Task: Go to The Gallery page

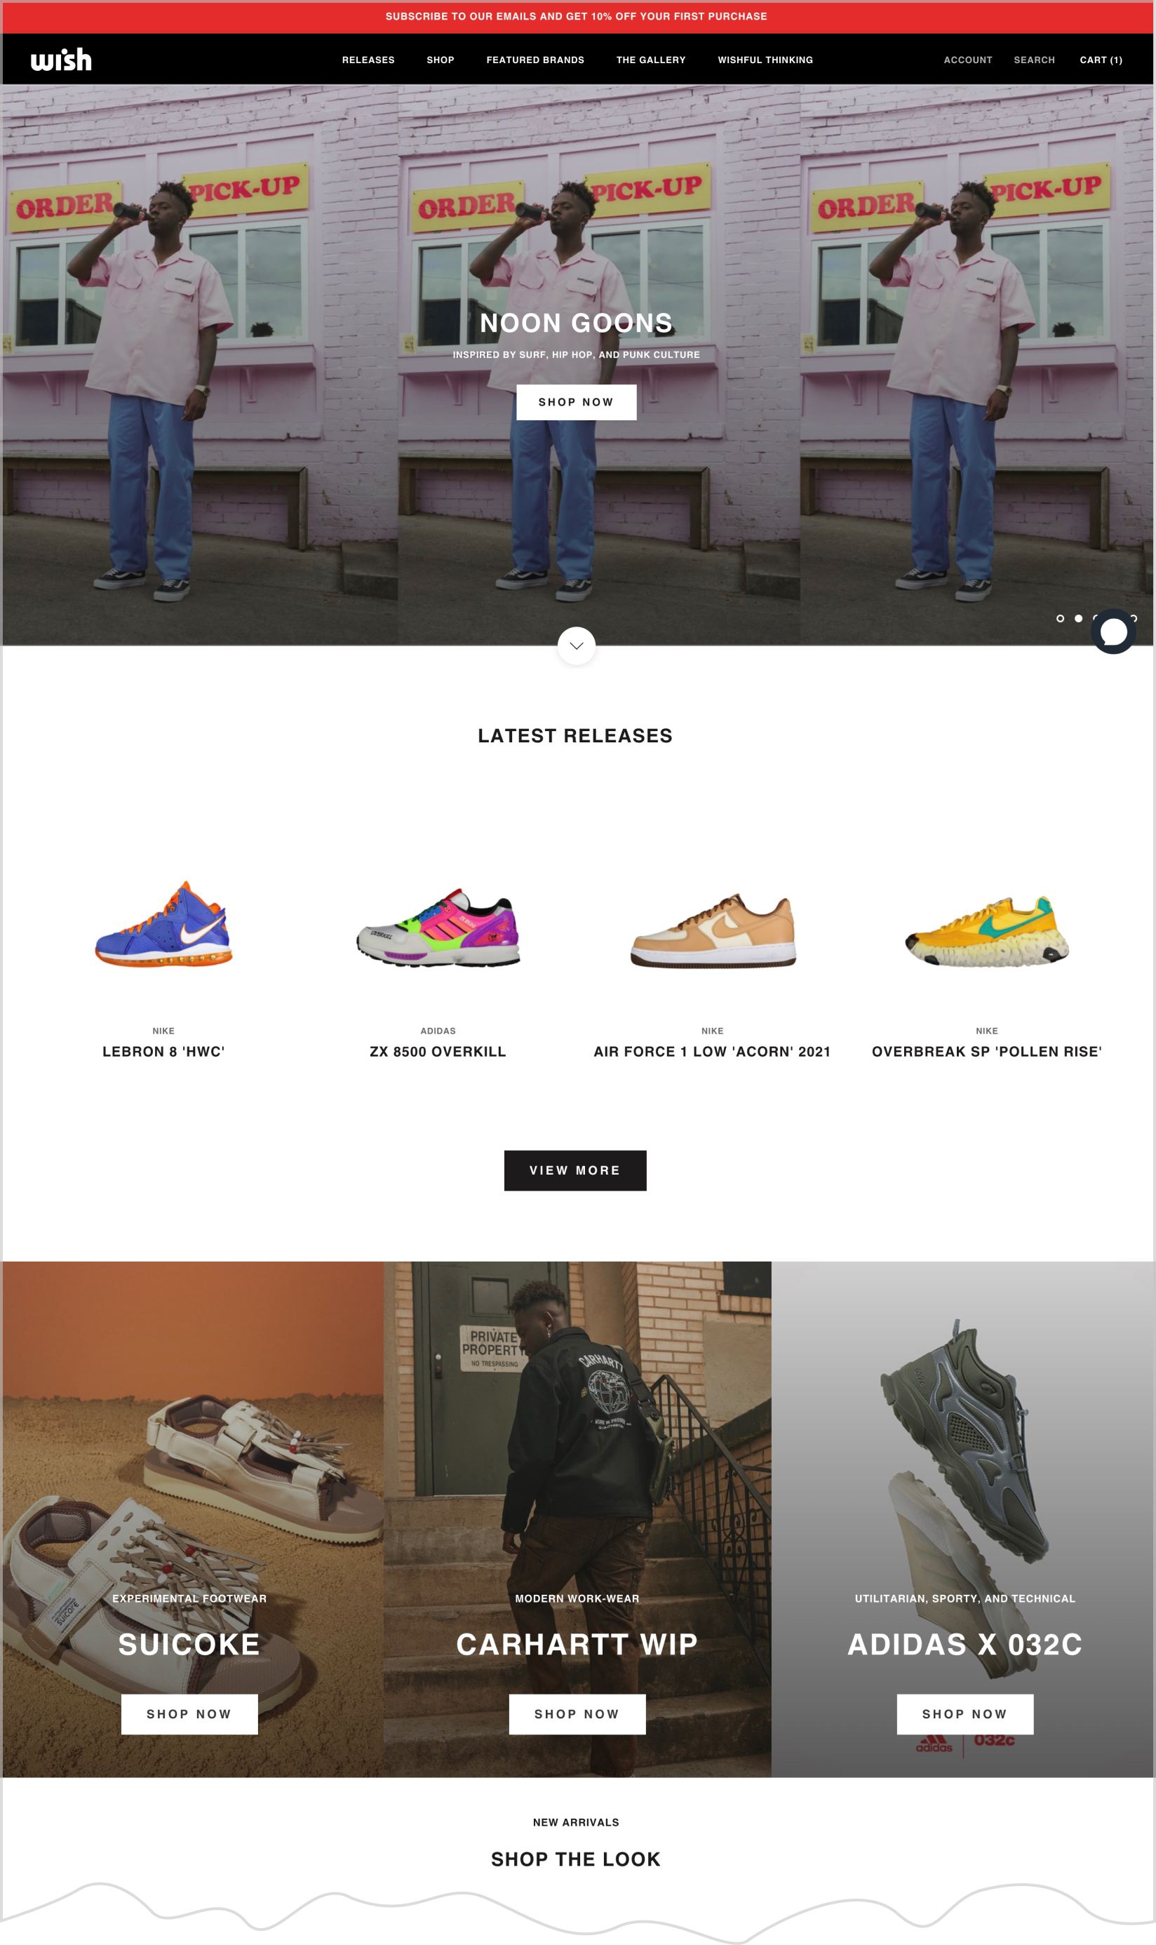Action: pos(650,60)
